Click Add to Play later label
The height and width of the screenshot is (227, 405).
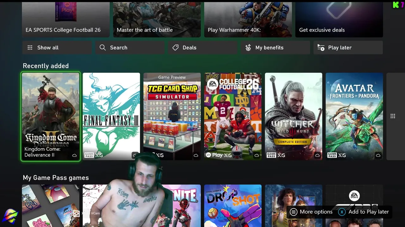click(x=369, y=212)
